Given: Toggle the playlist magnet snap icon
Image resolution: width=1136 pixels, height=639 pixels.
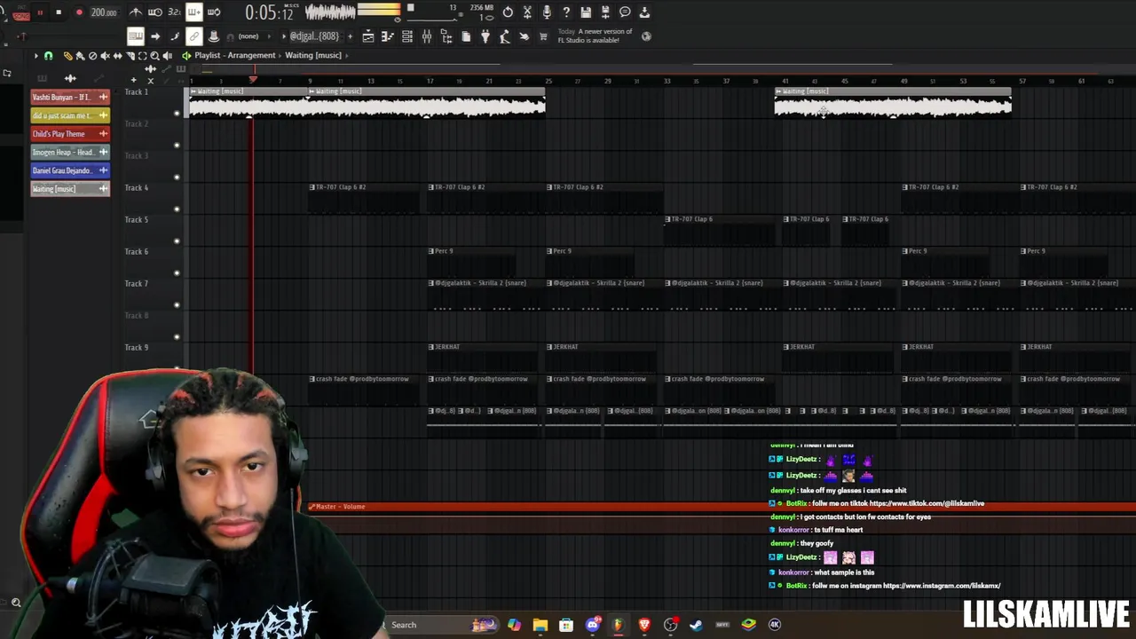Looking at the screenshot, I should pyautogui.click(x=48, y=56).
